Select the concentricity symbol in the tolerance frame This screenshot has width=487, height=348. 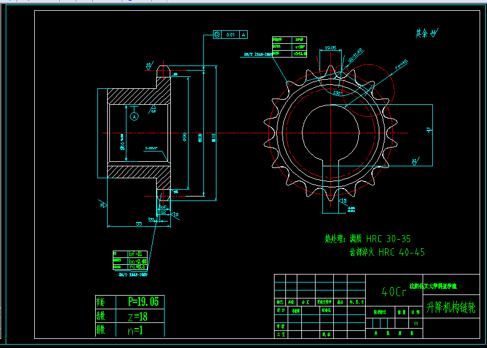pos(217,35)
